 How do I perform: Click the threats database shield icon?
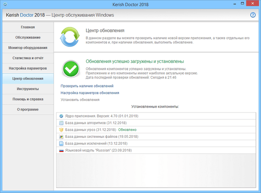pos(61,130)
